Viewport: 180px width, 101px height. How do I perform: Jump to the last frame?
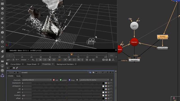79,60
